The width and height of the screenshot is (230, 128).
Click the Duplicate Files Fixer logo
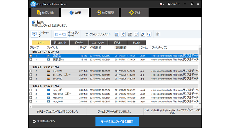(x=33, y=4)
